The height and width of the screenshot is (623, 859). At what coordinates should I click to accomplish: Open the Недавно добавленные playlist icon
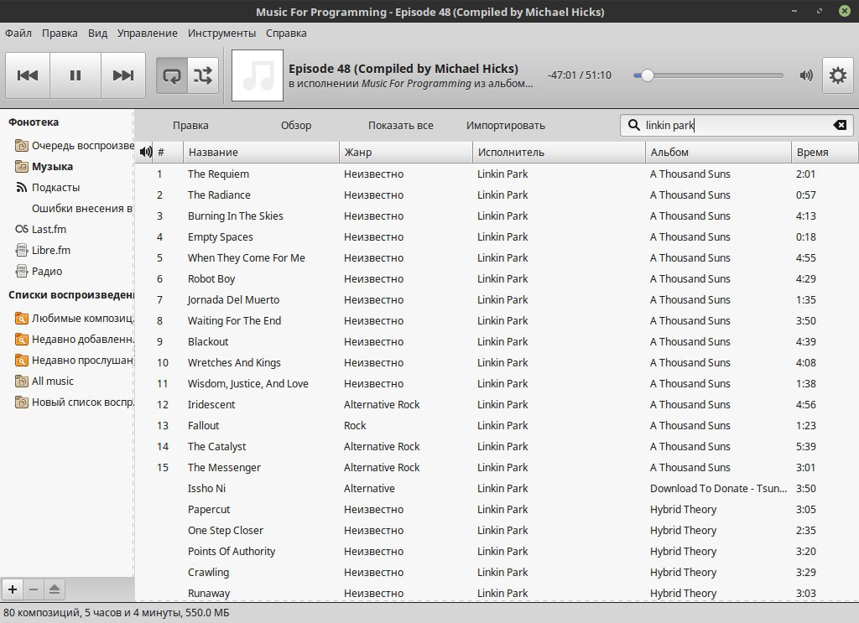point(21,340)
